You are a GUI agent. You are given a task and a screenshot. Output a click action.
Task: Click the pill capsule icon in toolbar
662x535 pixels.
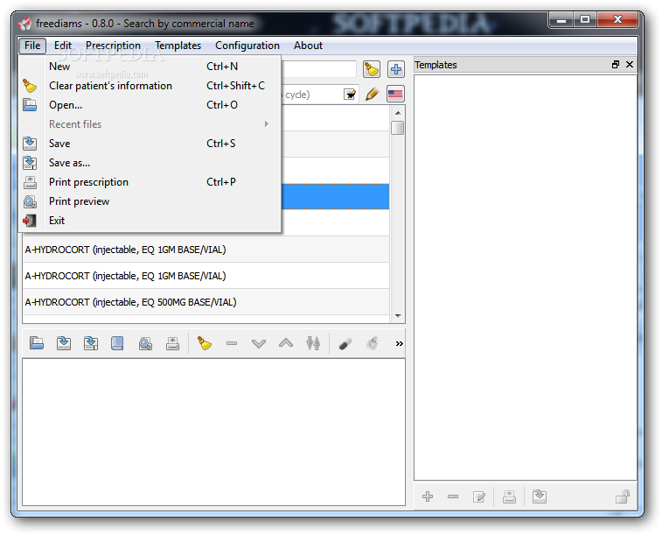[x=345, y=344]
